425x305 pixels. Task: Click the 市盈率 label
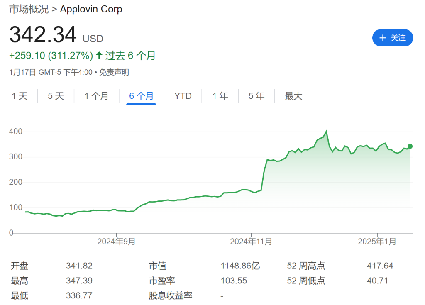pos(162,281)
